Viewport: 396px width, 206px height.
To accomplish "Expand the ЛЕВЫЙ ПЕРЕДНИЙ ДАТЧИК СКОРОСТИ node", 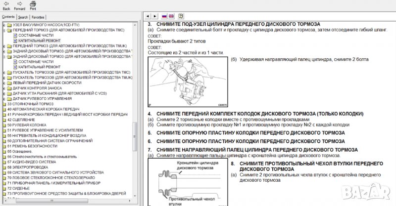I will point(4,82).
